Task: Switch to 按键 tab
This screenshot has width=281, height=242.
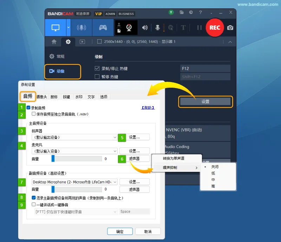Action: (66, 97)
